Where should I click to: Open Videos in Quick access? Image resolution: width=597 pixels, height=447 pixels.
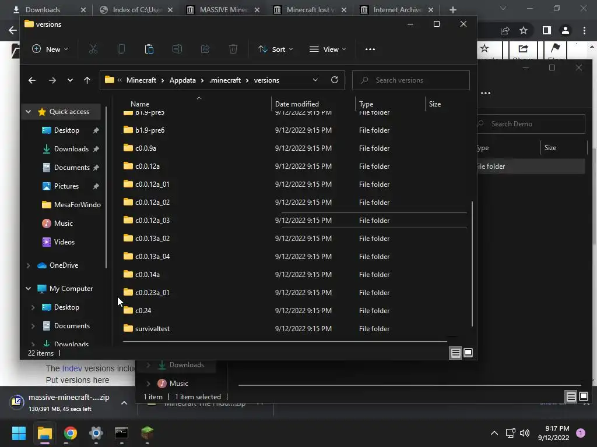click(59, 242)
